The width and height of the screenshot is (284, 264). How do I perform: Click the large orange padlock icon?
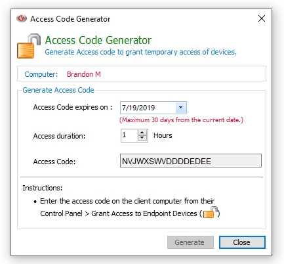(29, 46)
